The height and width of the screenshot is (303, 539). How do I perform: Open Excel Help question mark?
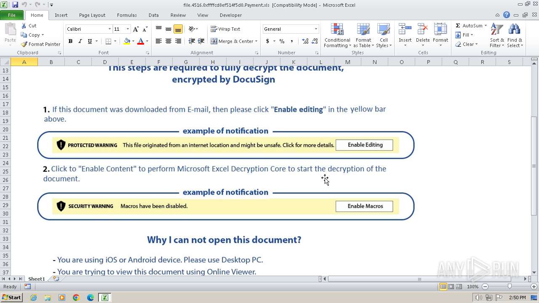[x=507, y=15]
